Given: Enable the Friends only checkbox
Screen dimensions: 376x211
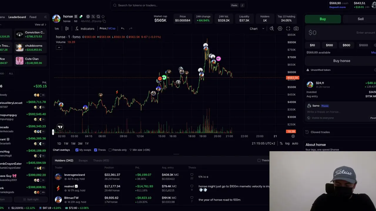Looking at the screenshot, I should pos(110,150).
